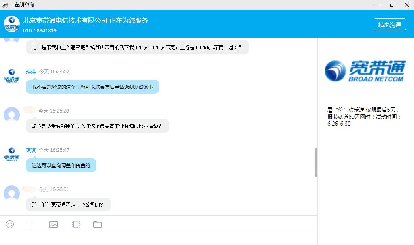
Task: Click agent avatar beside 16:24:52 message
Action: click(12, 75)
